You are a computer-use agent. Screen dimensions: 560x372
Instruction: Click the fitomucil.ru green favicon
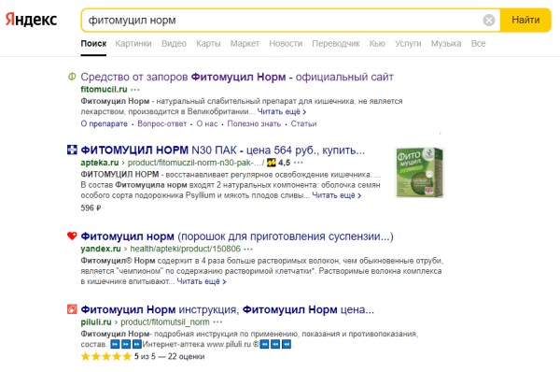72,77
